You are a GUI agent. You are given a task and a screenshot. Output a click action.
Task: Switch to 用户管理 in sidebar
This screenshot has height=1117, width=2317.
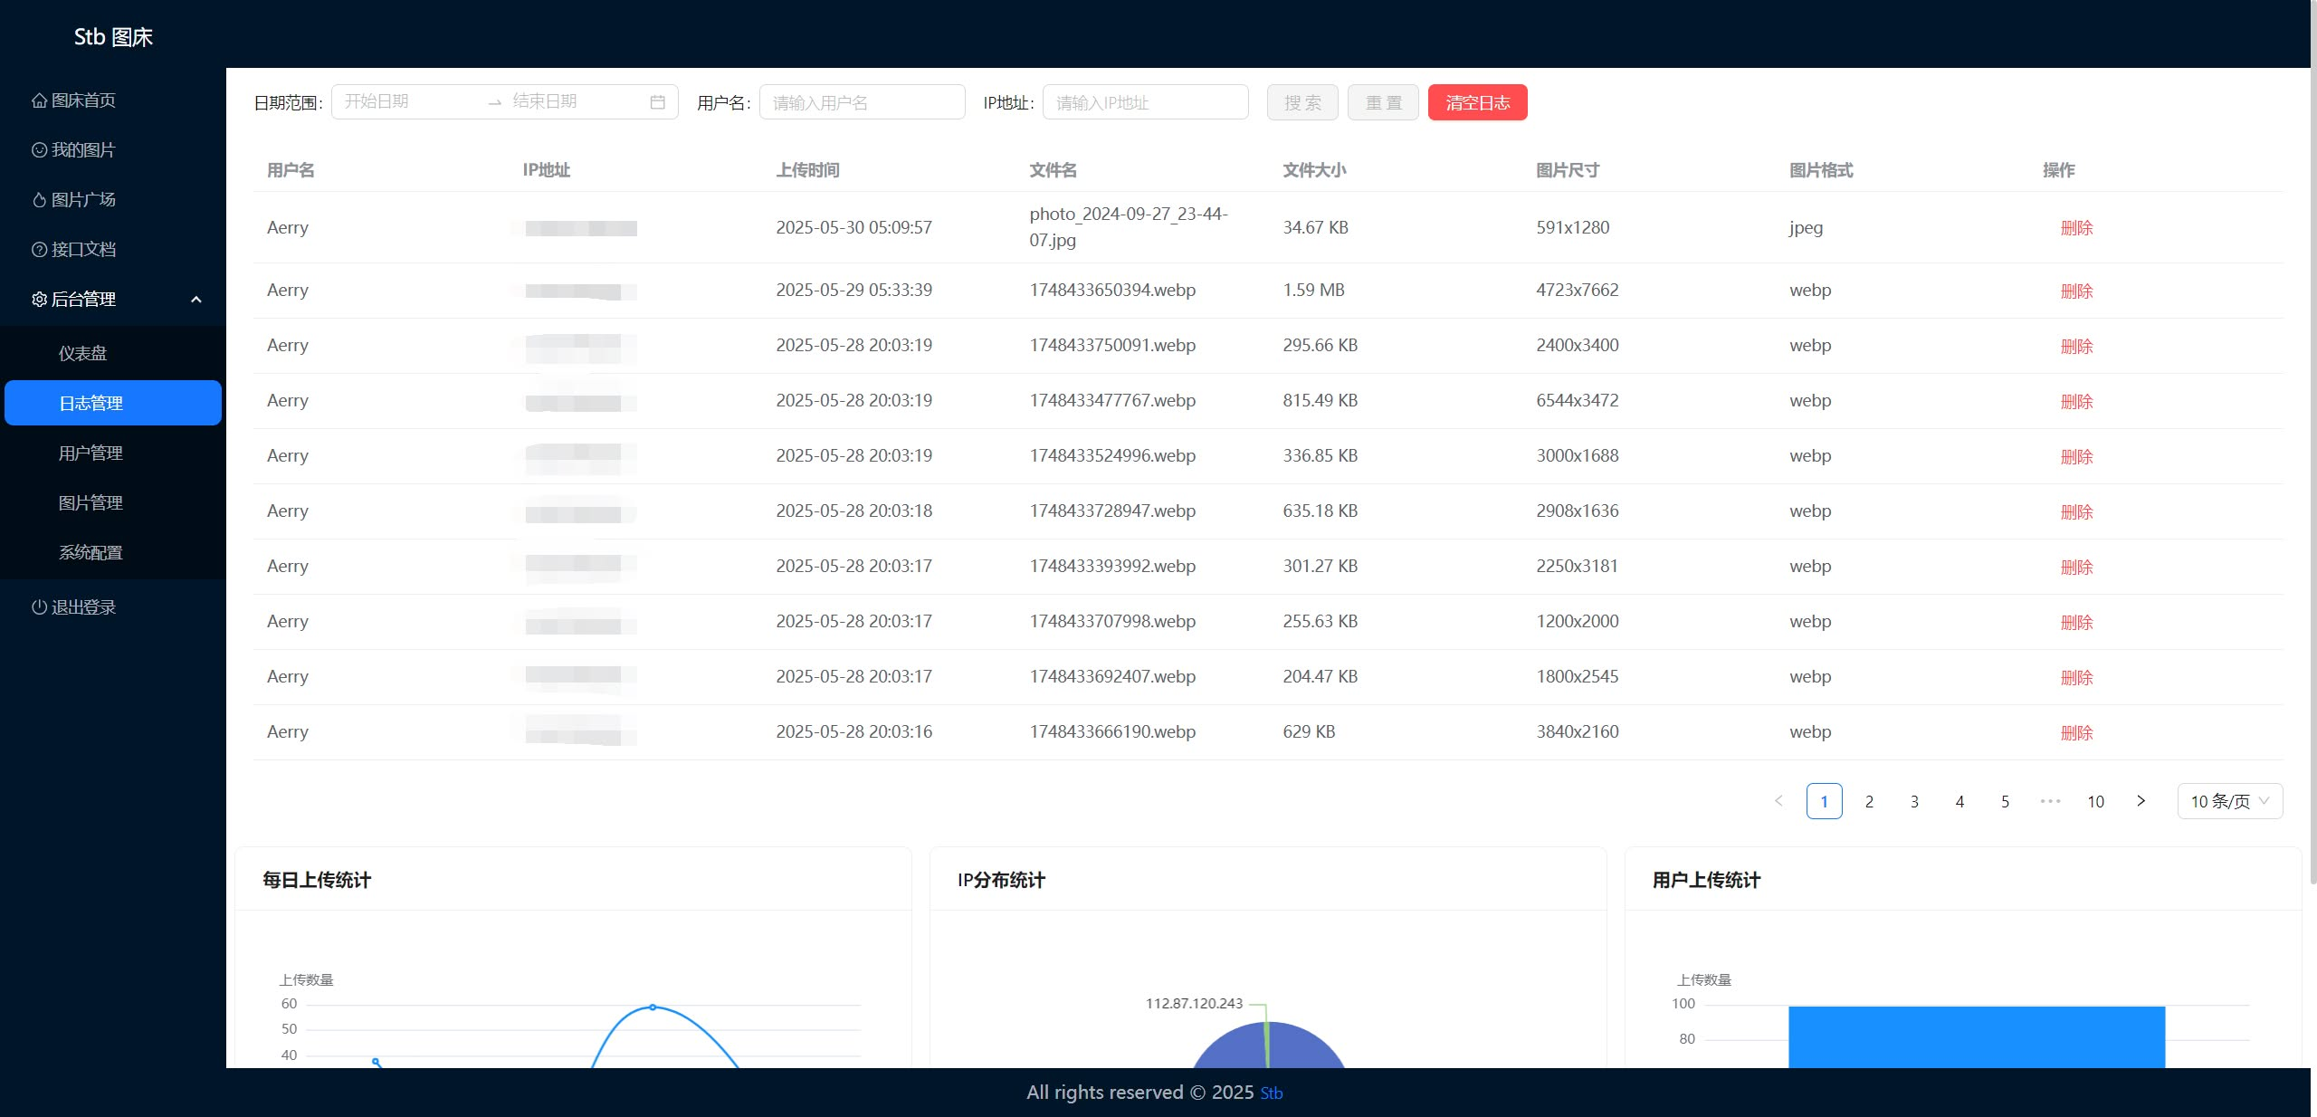[x=91, y=453]
